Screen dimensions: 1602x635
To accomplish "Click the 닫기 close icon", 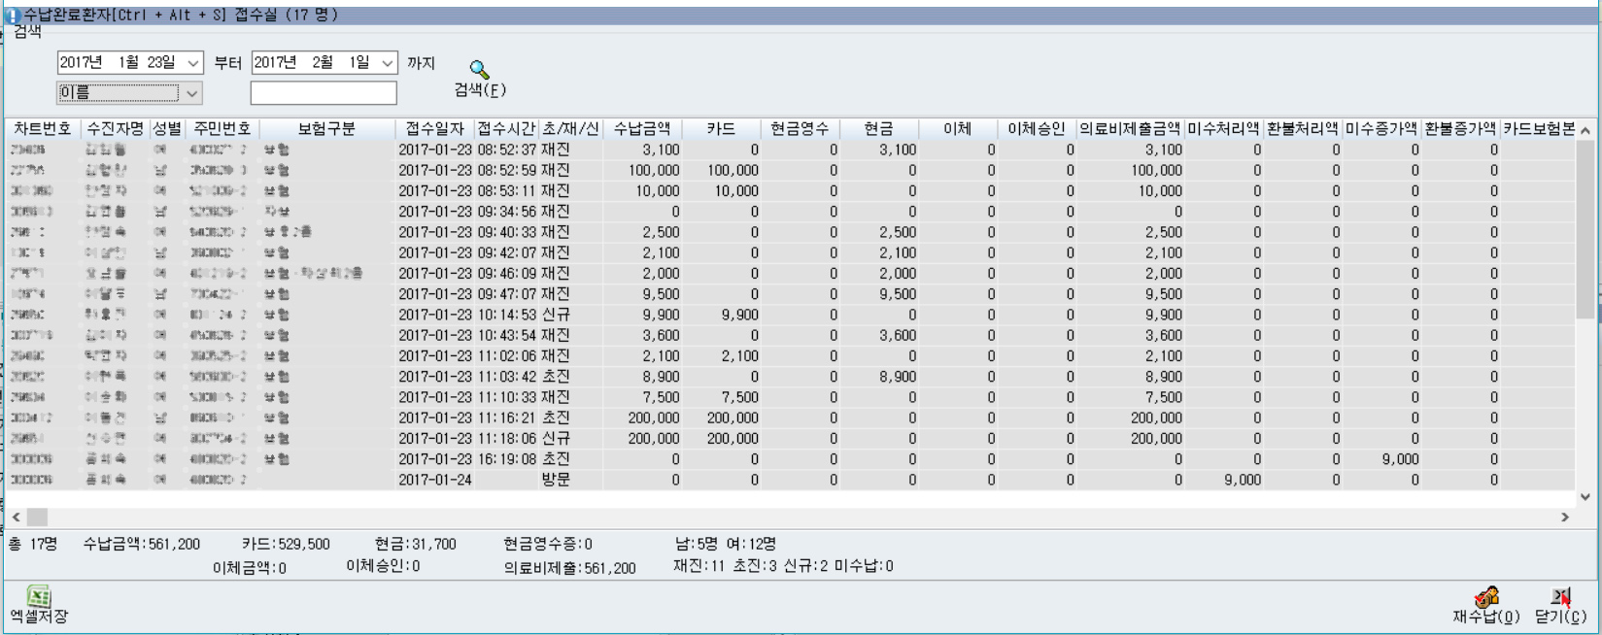I will tap(1560, 596).
